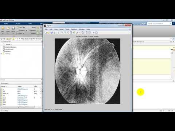Click the New script icon in the MATLAB Home toolstrip

click(3, 28)
